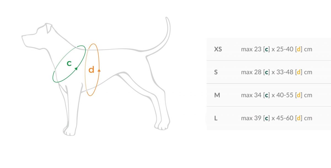Select the L size label
331x168 pixels.
pyautogui.click(x=216, y=118)
